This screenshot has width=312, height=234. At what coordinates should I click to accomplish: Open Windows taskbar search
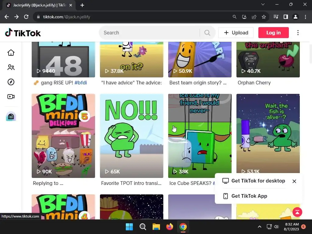pos(143,227)
